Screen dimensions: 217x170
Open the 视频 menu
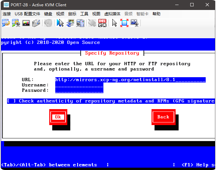[60, 14]
